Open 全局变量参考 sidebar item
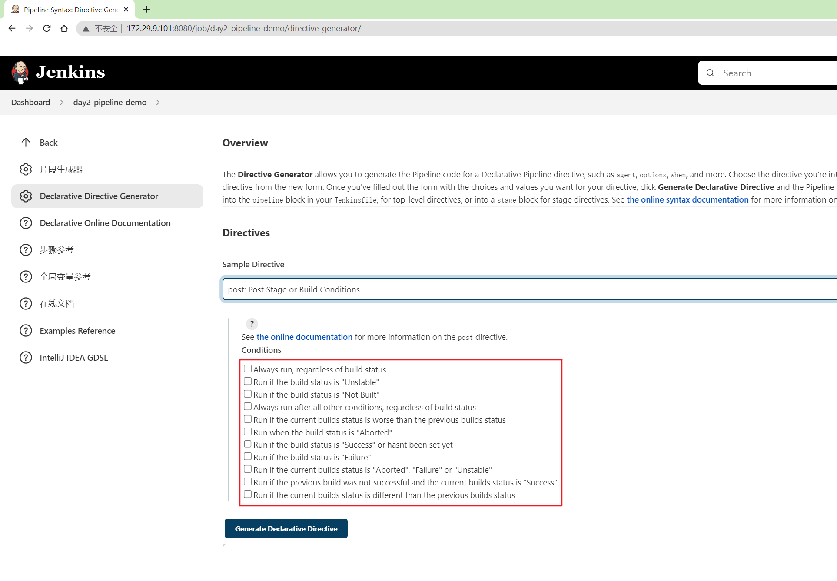 click(x=107, y=277)
